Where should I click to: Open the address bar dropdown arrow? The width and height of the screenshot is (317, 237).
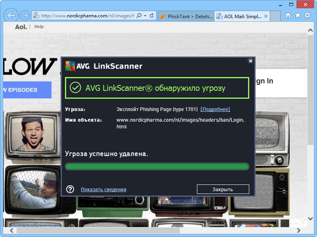click(x=145, y=15)
